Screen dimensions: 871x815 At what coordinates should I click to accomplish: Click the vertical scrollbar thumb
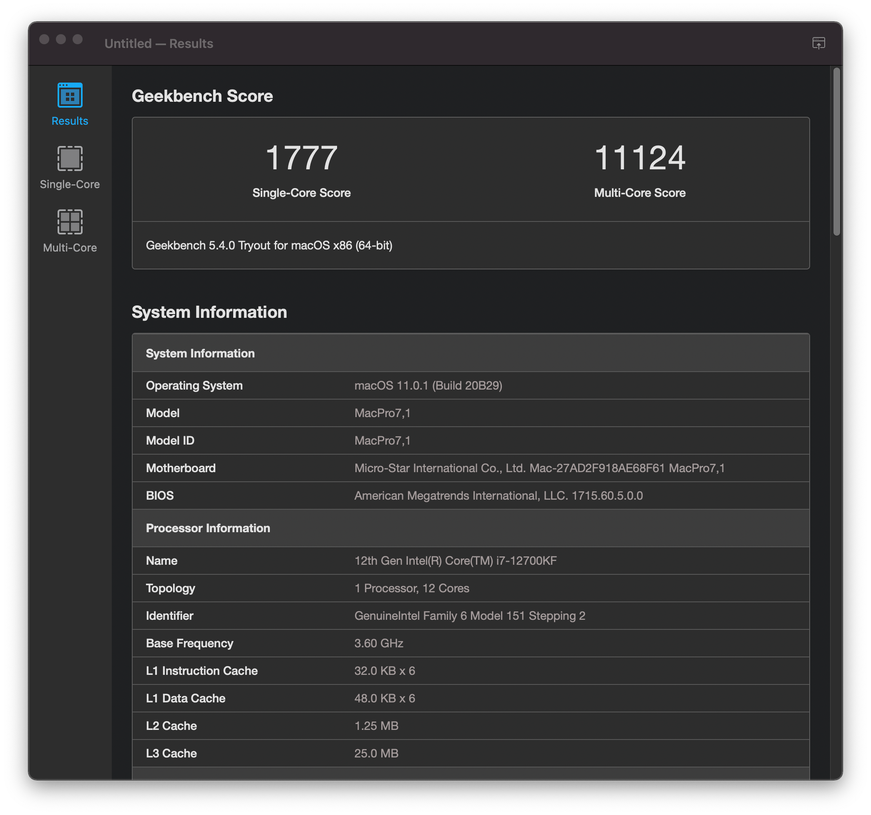pos(836,151)
